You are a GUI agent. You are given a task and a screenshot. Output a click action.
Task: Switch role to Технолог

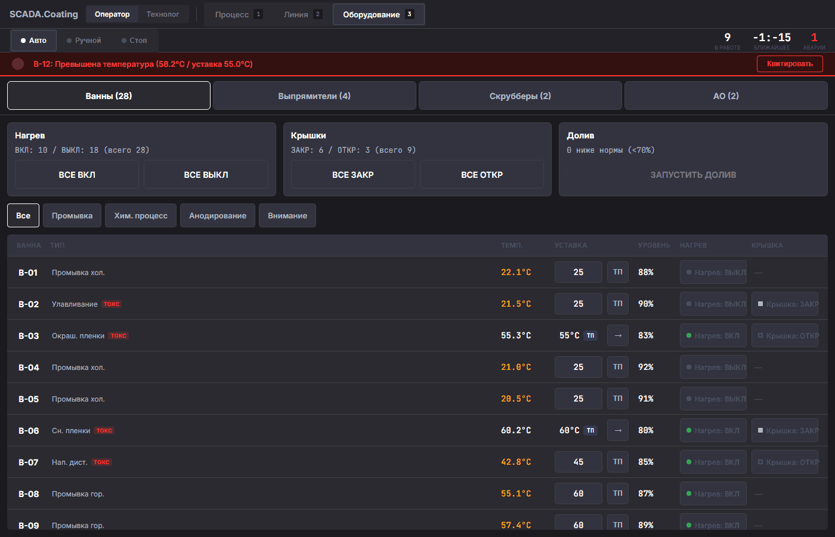tap(163, 14)
